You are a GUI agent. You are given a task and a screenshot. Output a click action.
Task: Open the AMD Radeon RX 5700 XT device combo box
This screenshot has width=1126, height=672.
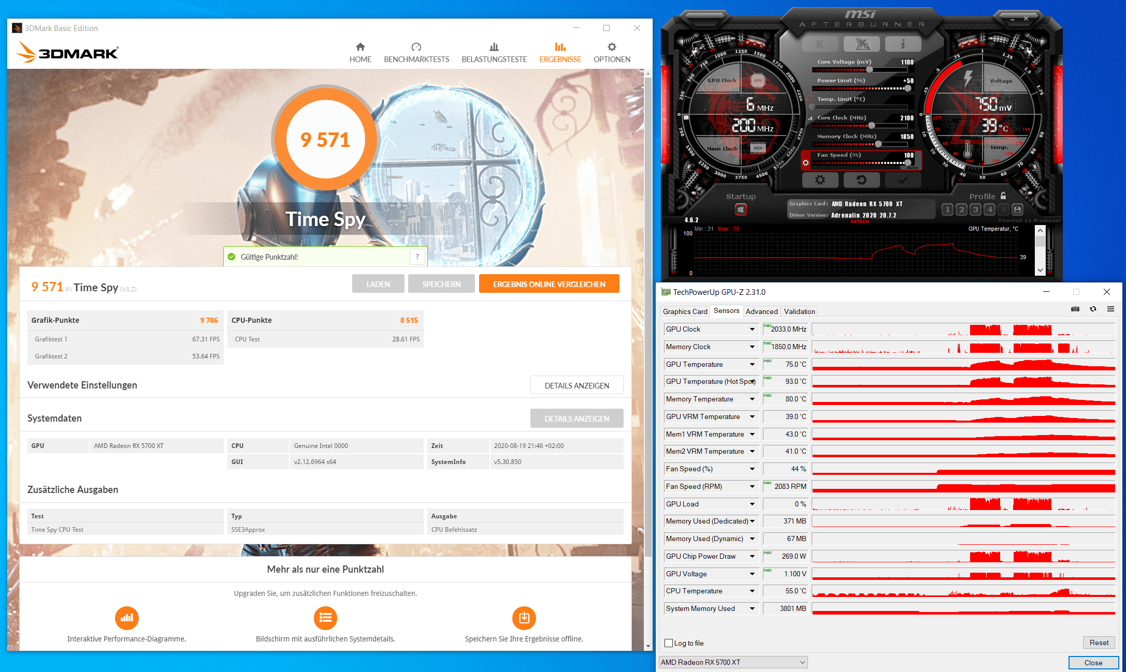733,662
